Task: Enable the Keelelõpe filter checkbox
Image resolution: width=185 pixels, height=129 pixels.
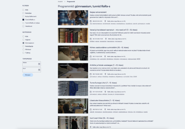Action: [x=23, y=13]
